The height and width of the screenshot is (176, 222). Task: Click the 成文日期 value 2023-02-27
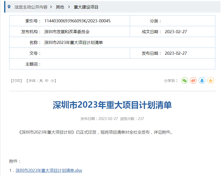(176, 32)
